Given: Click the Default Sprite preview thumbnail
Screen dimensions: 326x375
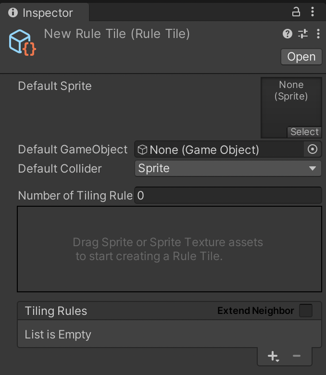Looking at the screenshot, I should pos(291,108).
